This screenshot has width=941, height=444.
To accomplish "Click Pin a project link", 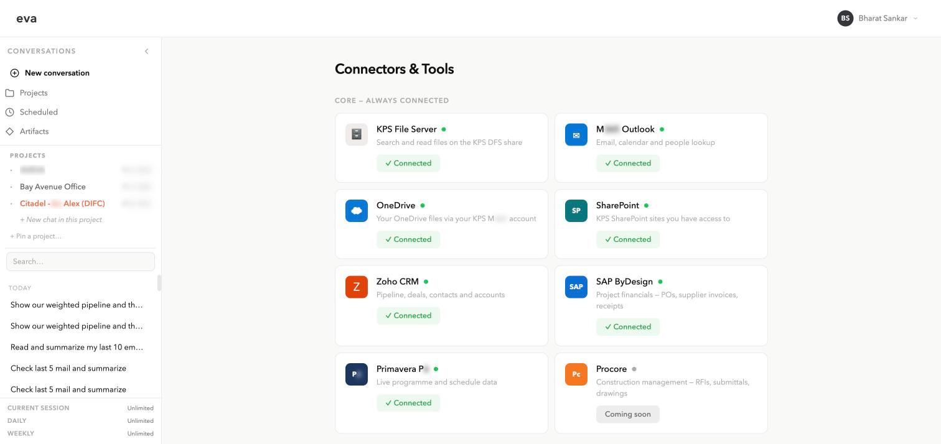I will click(36, 236).
